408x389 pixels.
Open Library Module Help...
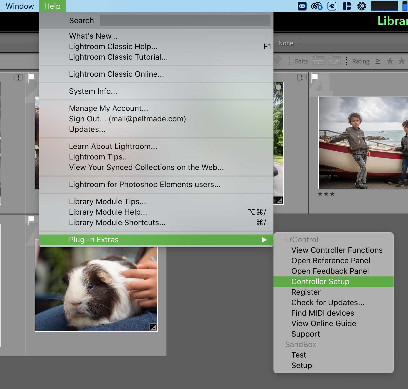point(156,212)
